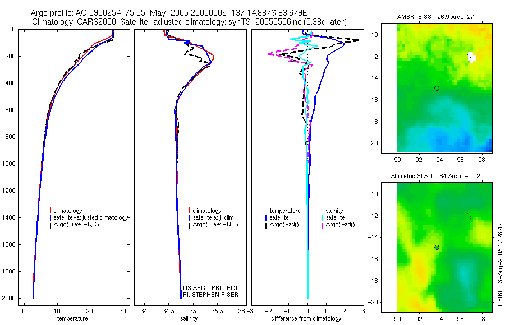Click 'salinity' legend heading in difference panel
Image resolution: width=505 pixels, height=325 pixels.
click(x=334, y=211)
